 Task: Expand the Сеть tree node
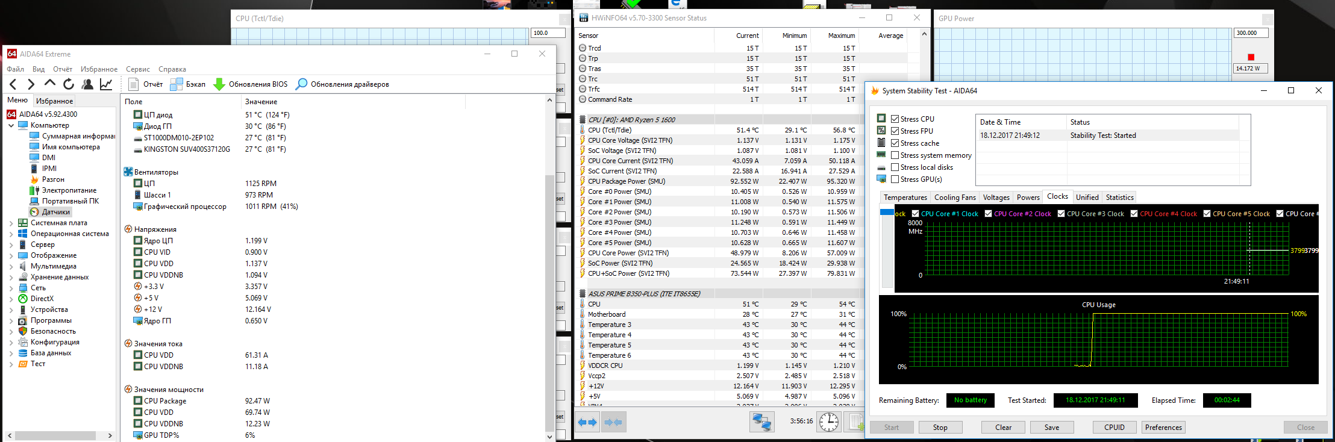[11, 288]
